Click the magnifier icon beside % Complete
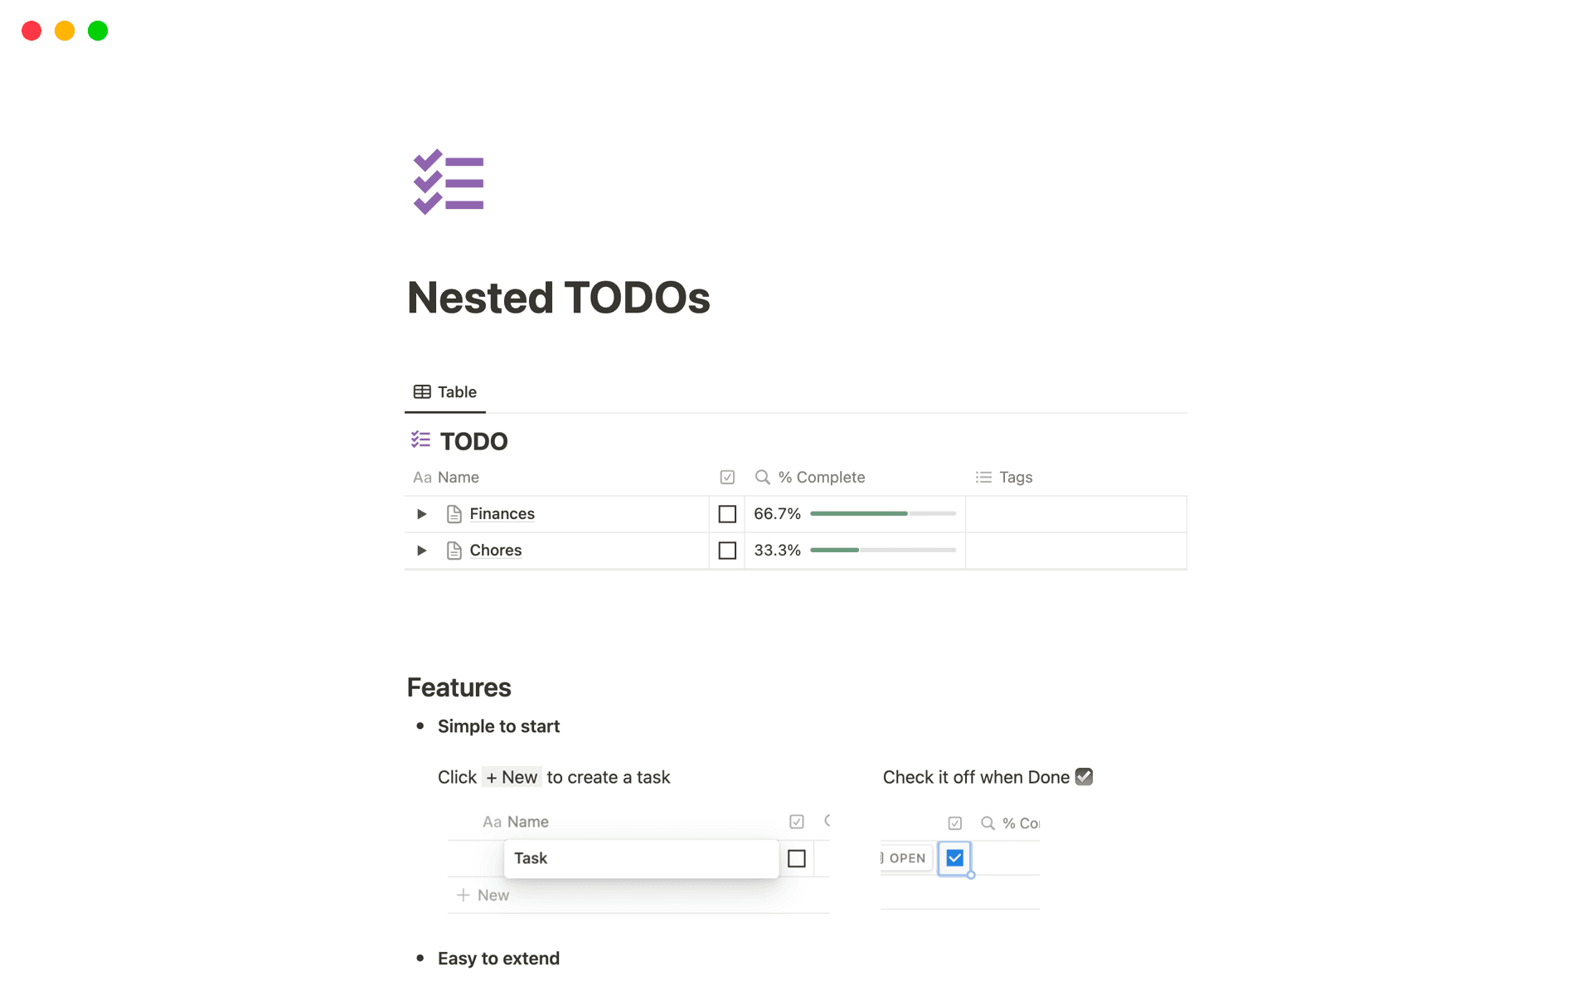Image resolution: width=1592 pixels, height=995 pixels. coord(762,477)
